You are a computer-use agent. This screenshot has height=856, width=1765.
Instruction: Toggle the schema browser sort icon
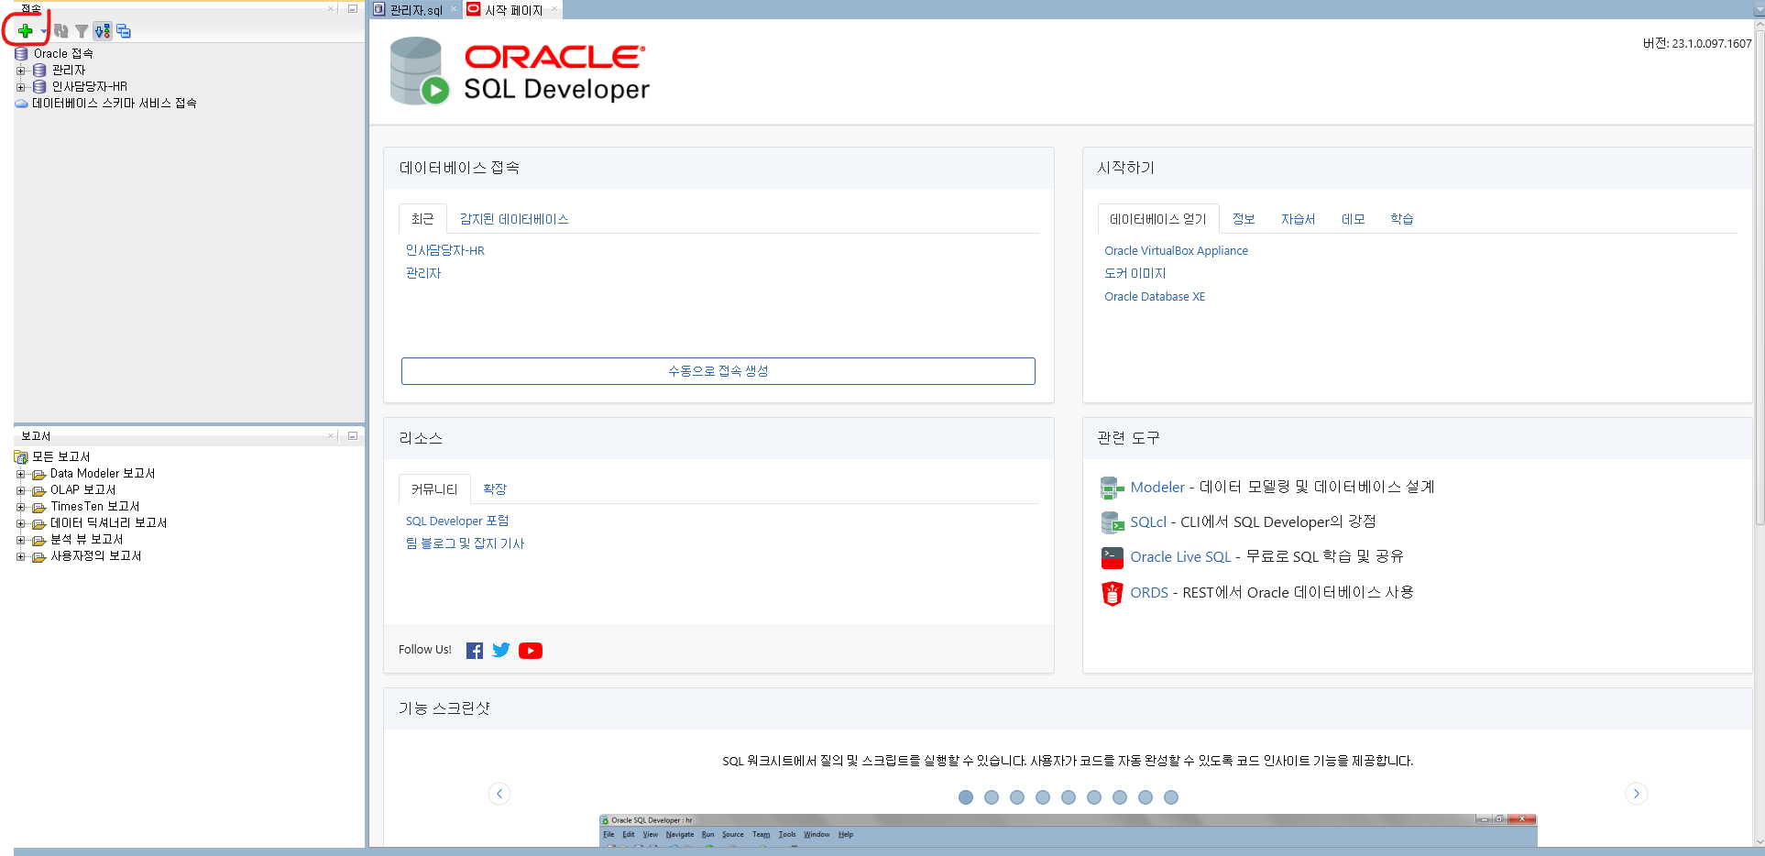coord(103,31)
